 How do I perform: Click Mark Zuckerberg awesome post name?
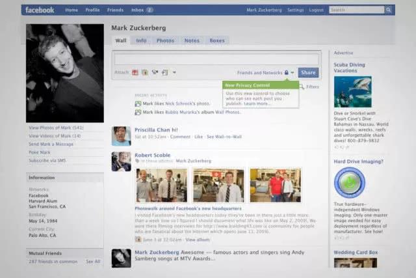(x=157, y=252)
